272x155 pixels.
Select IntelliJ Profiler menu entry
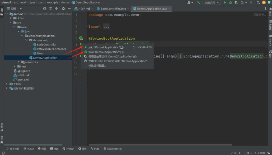pyautogui.click(x=117, y=61)
